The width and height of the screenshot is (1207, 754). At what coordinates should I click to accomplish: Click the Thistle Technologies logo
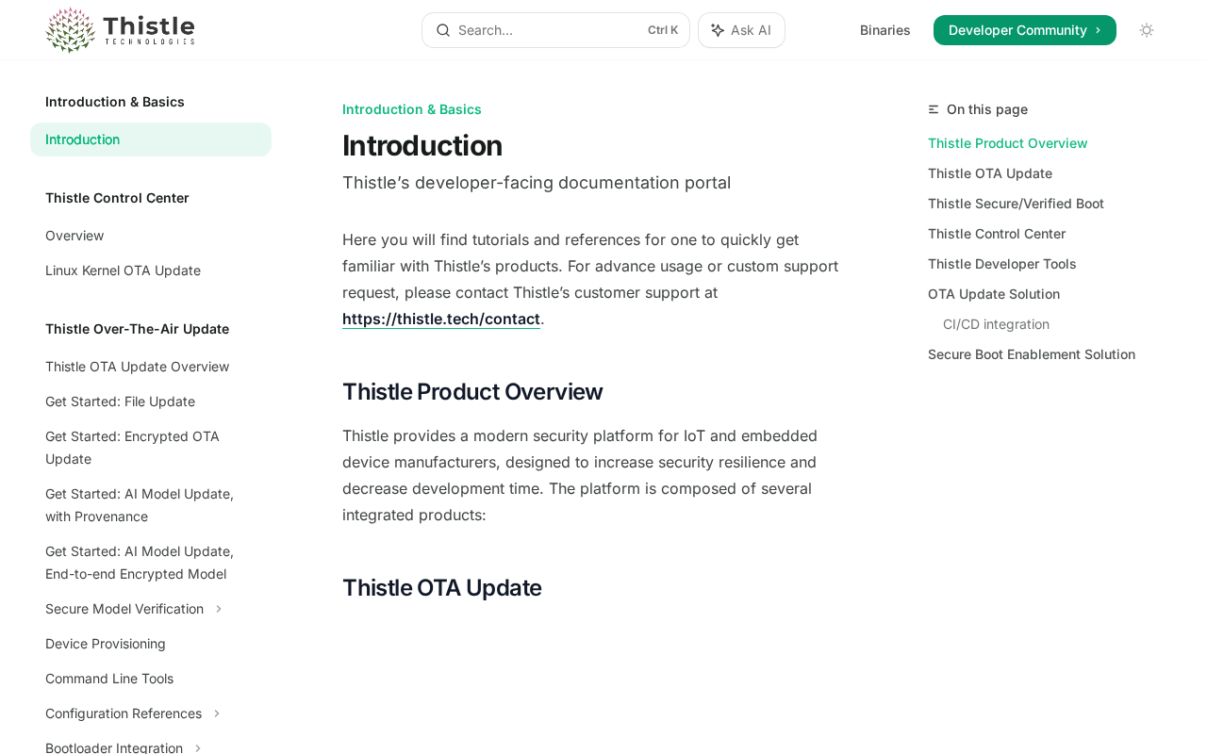click(120, 30)
